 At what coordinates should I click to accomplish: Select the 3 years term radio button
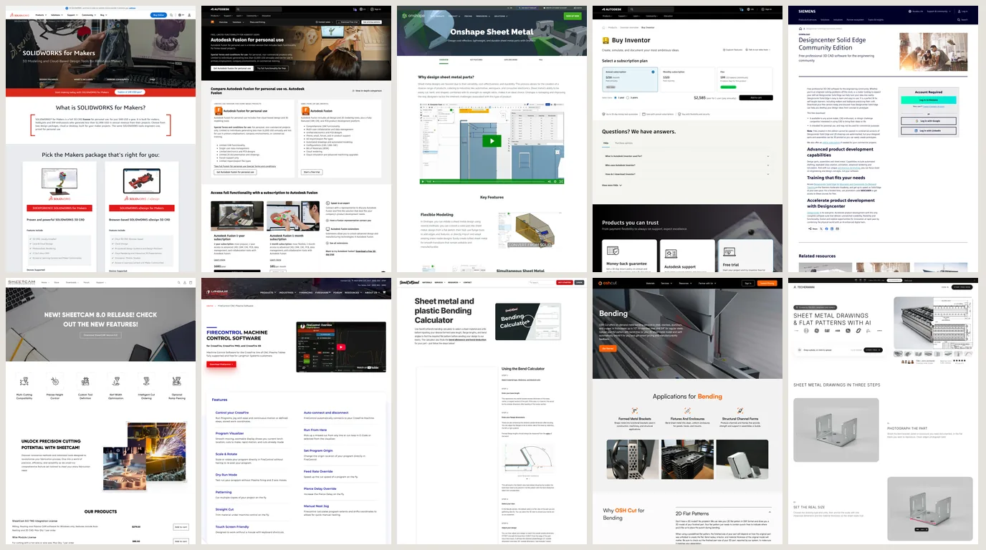click(x=628, y=97)
